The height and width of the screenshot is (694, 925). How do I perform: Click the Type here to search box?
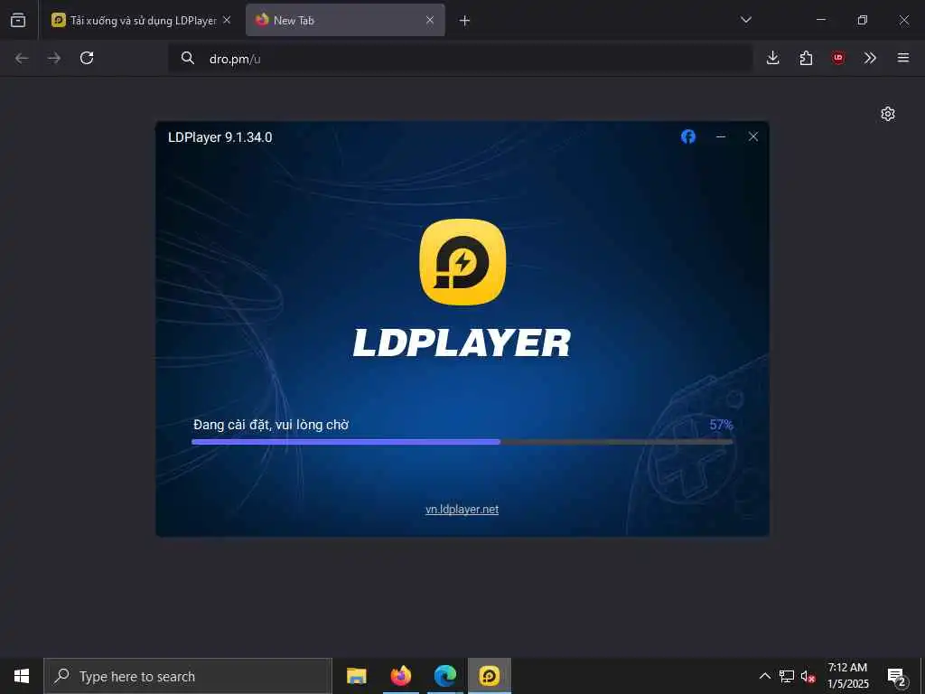tap(188, 676)
